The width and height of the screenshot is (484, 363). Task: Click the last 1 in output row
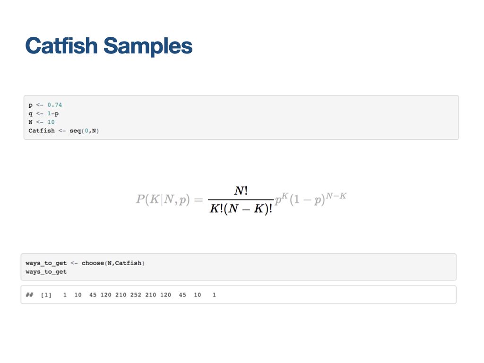click(x=214, y=295)
